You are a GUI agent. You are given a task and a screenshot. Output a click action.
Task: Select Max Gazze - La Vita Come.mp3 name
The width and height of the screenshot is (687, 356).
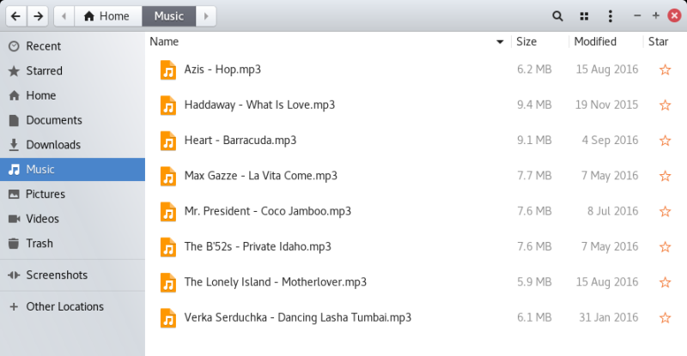point(261,176)
